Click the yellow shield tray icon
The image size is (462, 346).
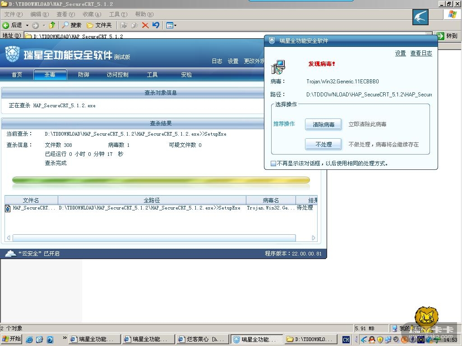coord(380,340)
